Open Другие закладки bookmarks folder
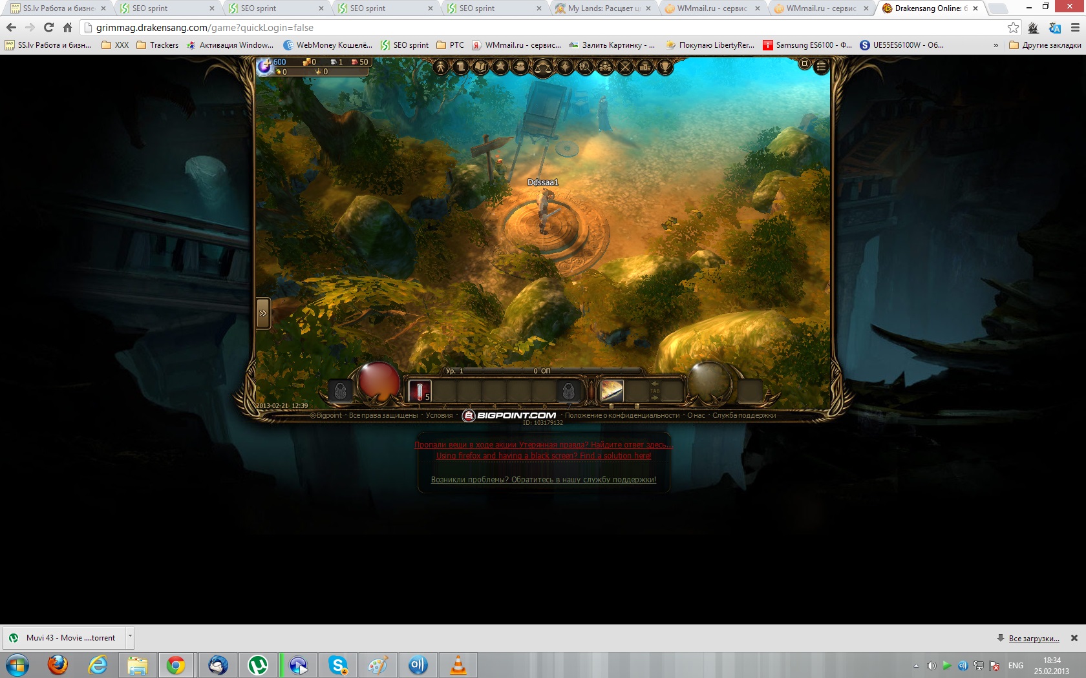The image size is (1086, 678). (1045, 45)
